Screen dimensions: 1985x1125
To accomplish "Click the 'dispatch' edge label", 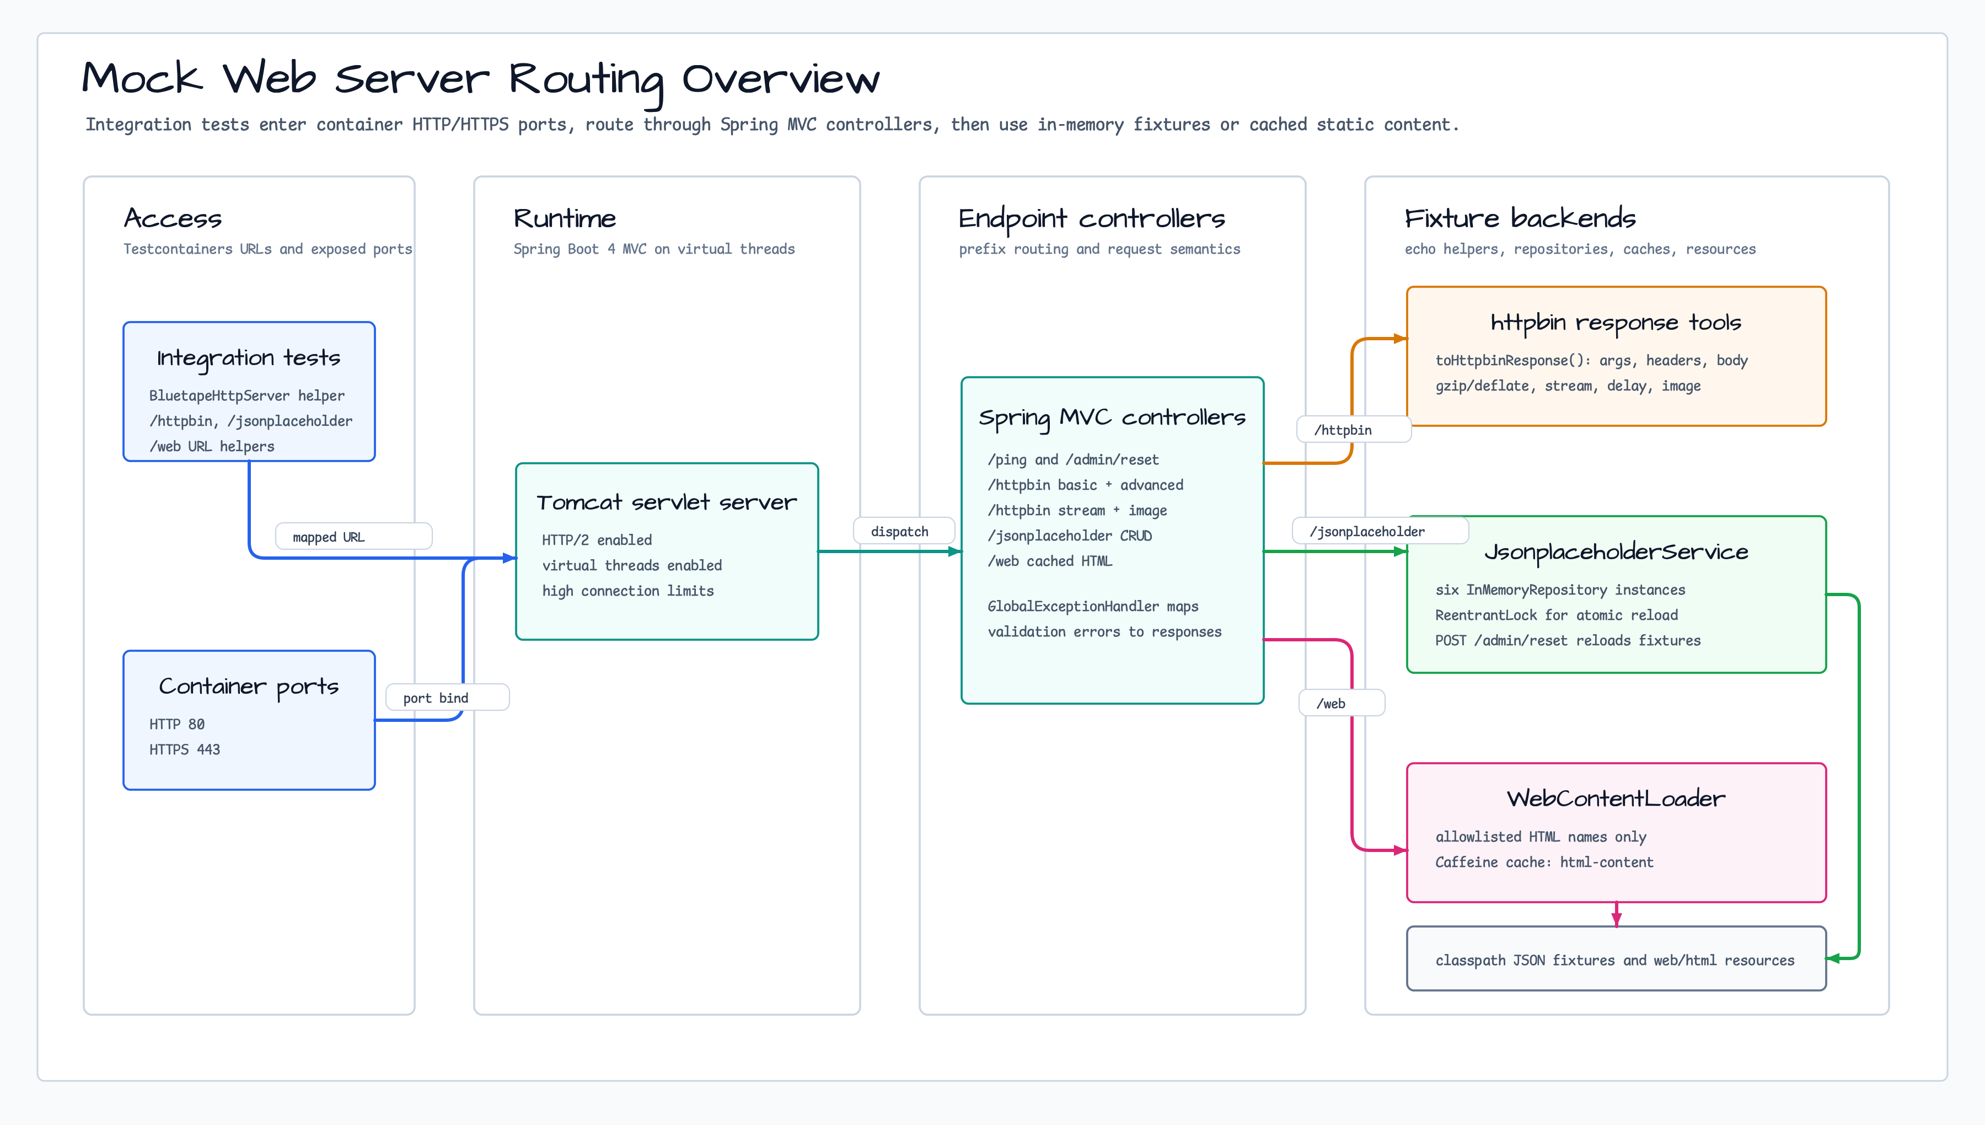I will tap(904, 532).
